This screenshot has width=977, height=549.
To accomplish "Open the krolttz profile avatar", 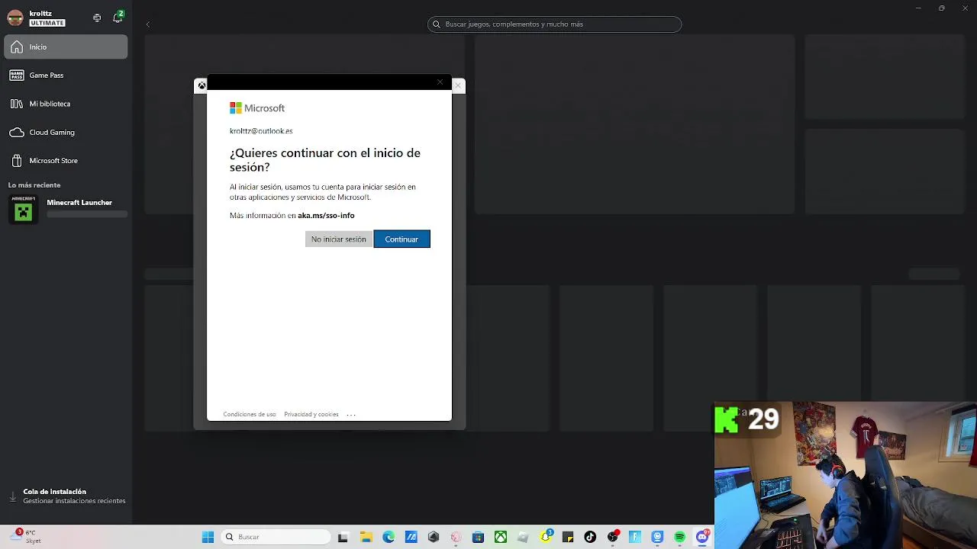I will click(x=15, y=18).
